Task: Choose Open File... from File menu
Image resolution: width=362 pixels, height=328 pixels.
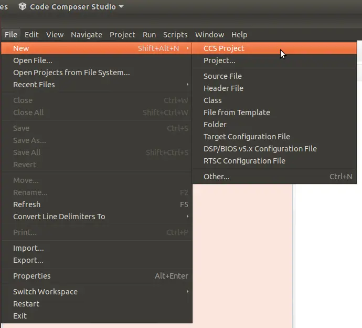Action: click(97, 60)
